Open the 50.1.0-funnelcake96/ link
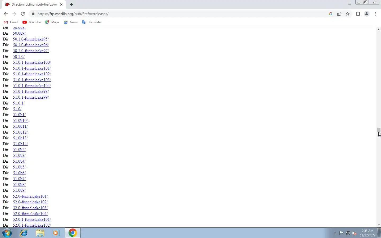 tap(31, 45)
